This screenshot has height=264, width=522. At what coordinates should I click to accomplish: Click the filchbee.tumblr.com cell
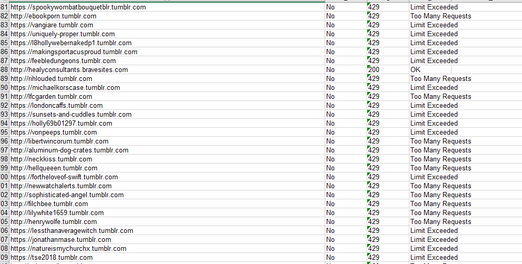(167, 204)
